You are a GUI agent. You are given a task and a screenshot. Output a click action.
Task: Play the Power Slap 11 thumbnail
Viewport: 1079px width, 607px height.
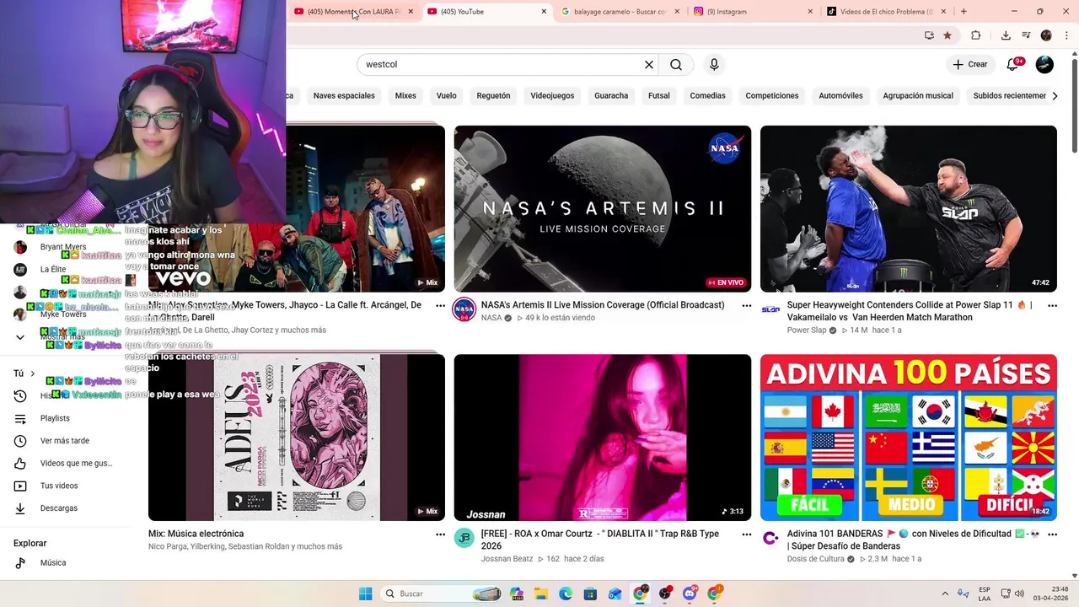[x=909, y=209]
